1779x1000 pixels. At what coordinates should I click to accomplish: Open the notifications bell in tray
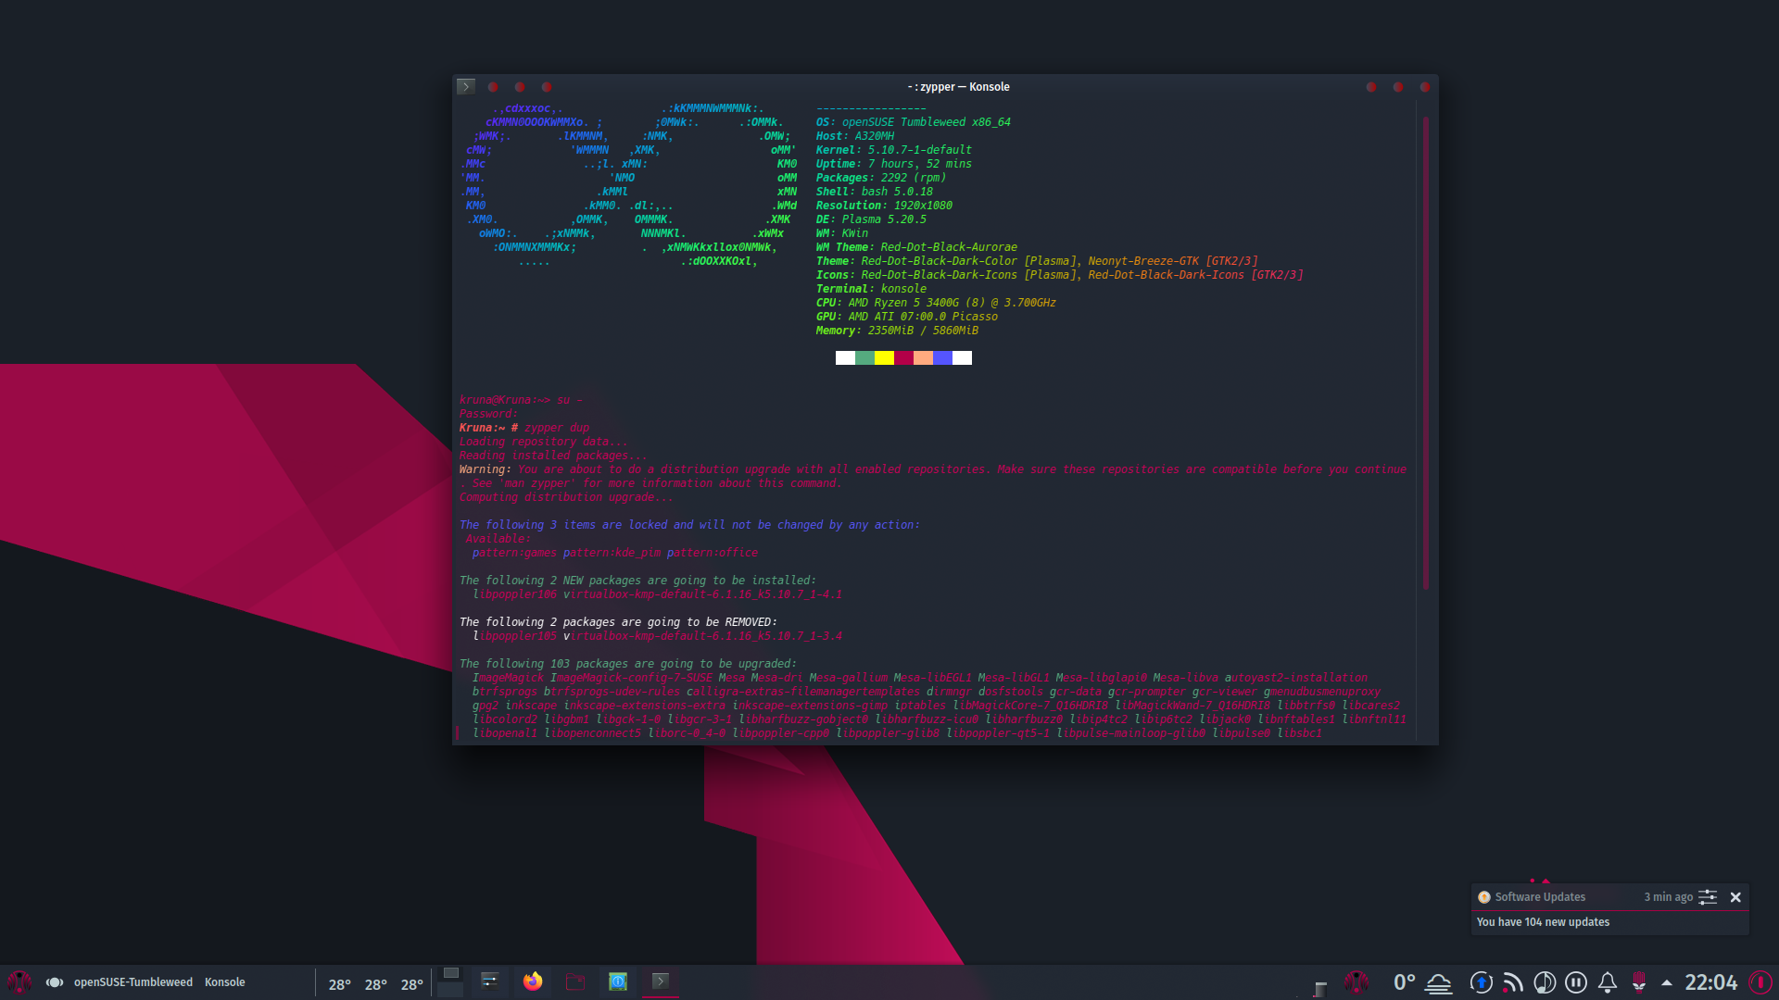(1608, 982)
